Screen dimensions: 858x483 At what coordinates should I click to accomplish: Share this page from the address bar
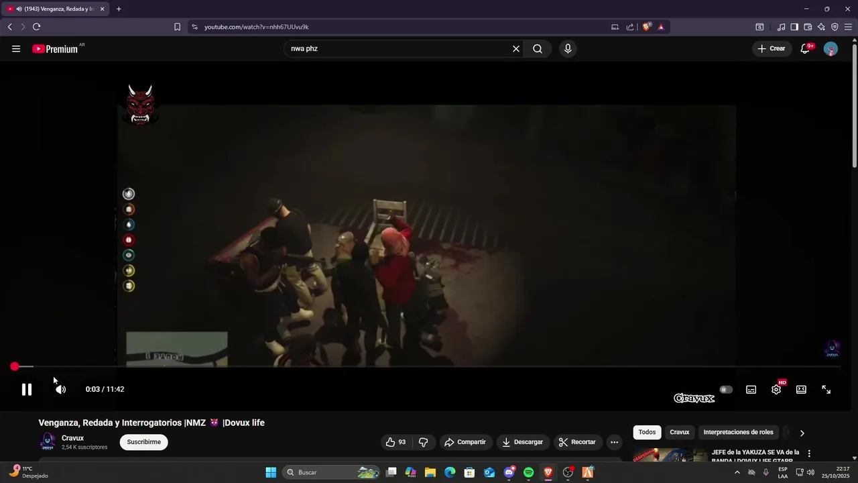630,27
